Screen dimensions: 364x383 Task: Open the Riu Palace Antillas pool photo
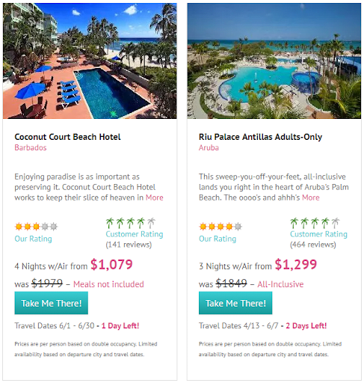274,61
